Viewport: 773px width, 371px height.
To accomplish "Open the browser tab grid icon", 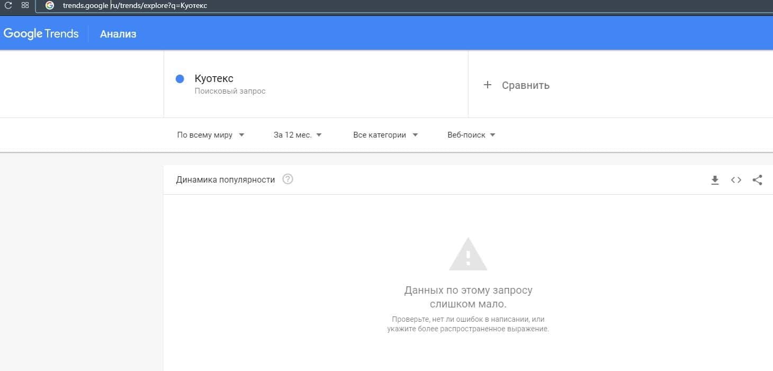I will click(25, 5).
